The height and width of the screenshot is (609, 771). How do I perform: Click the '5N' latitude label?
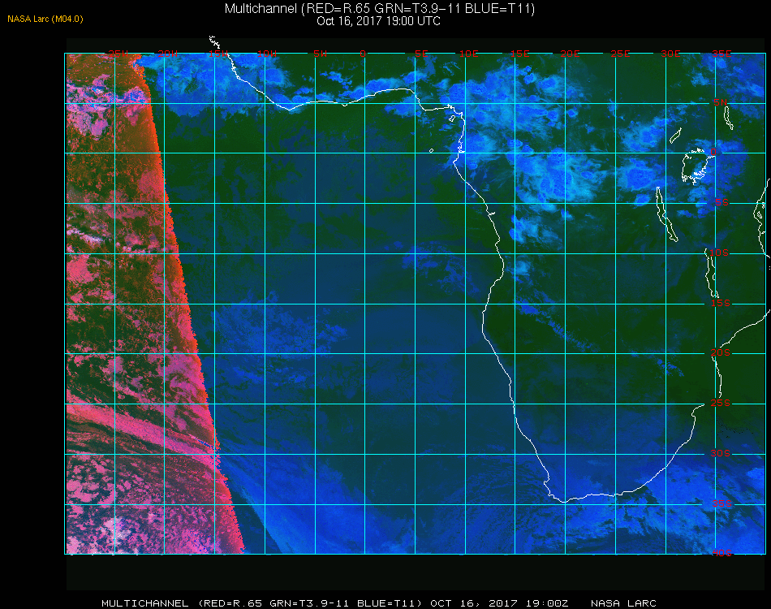[721, 101]
